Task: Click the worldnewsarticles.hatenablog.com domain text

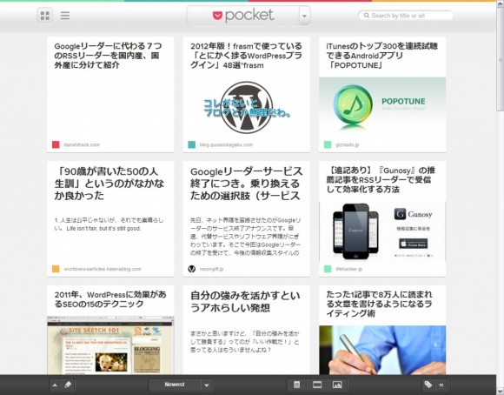Action: click(x=103, y=269)
